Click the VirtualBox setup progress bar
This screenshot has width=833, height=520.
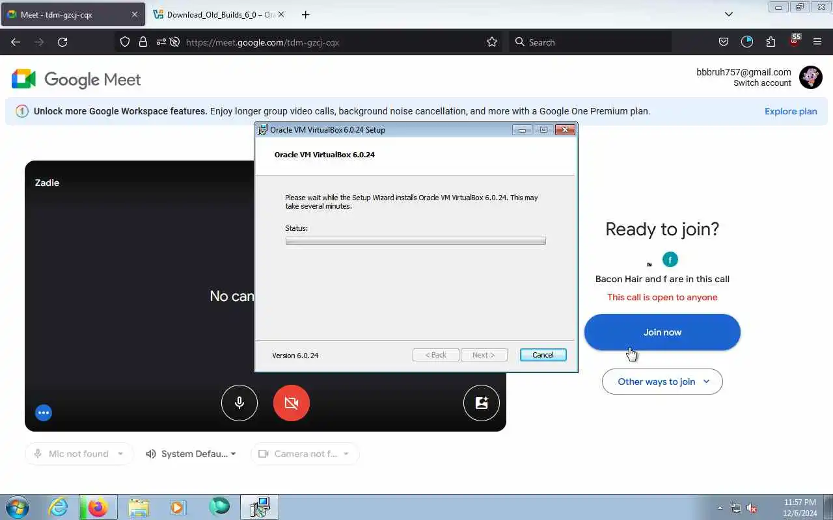pos(415,241)
